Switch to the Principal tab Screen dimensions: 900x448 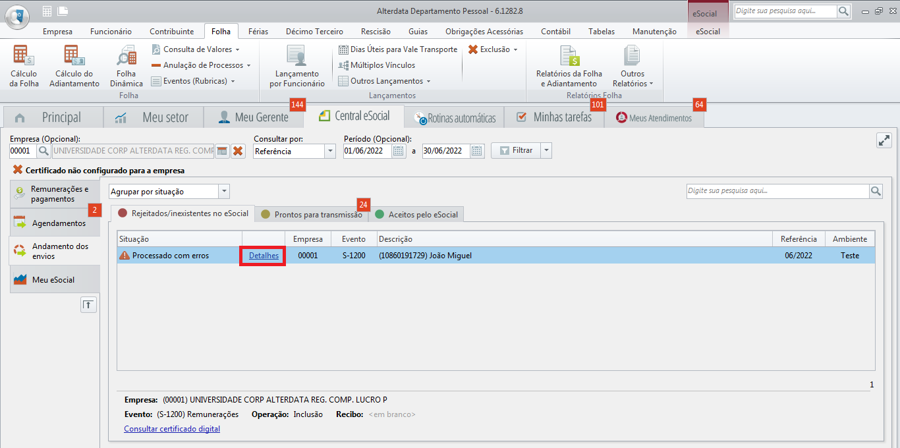(53, 117)
